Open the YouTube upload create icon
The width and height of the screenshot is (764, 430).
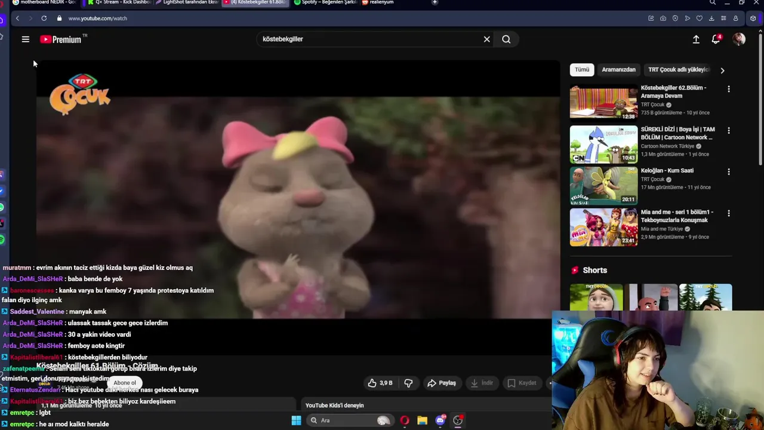click(x=696, y=39)
